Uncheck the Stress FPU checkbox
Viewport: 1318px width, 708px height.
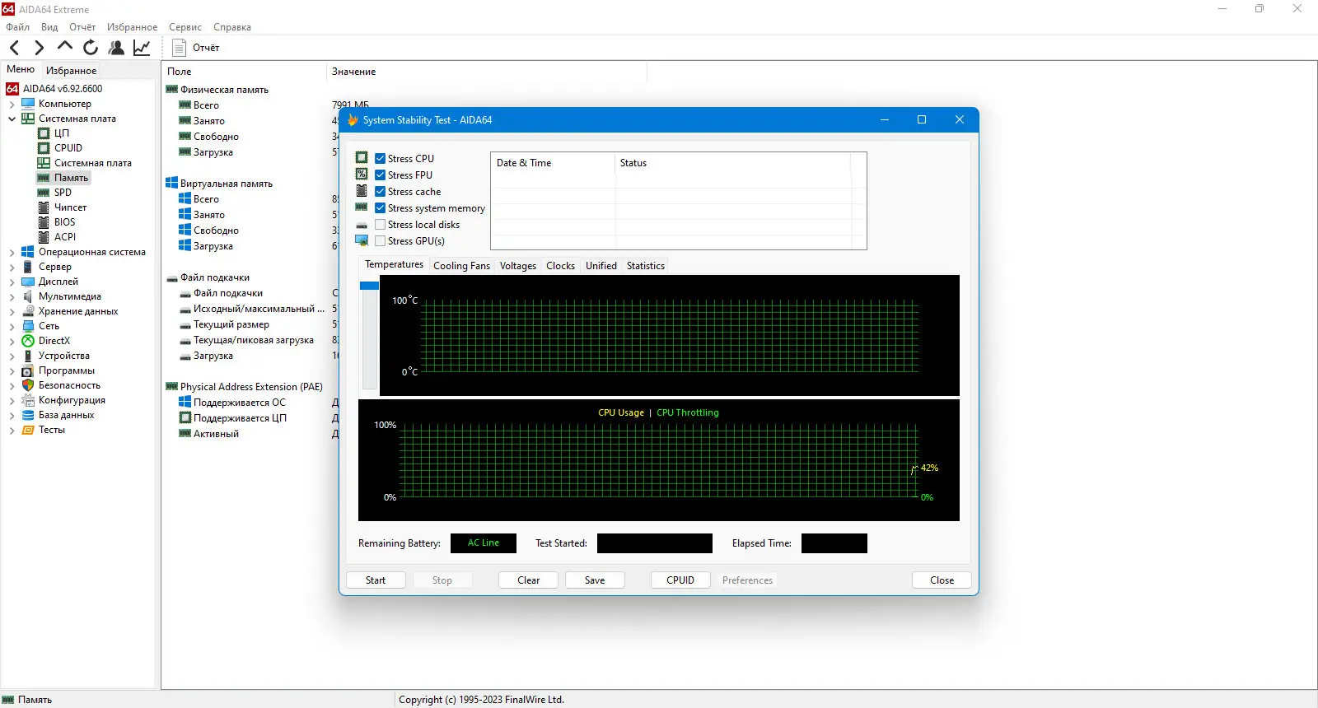[380, 175]
